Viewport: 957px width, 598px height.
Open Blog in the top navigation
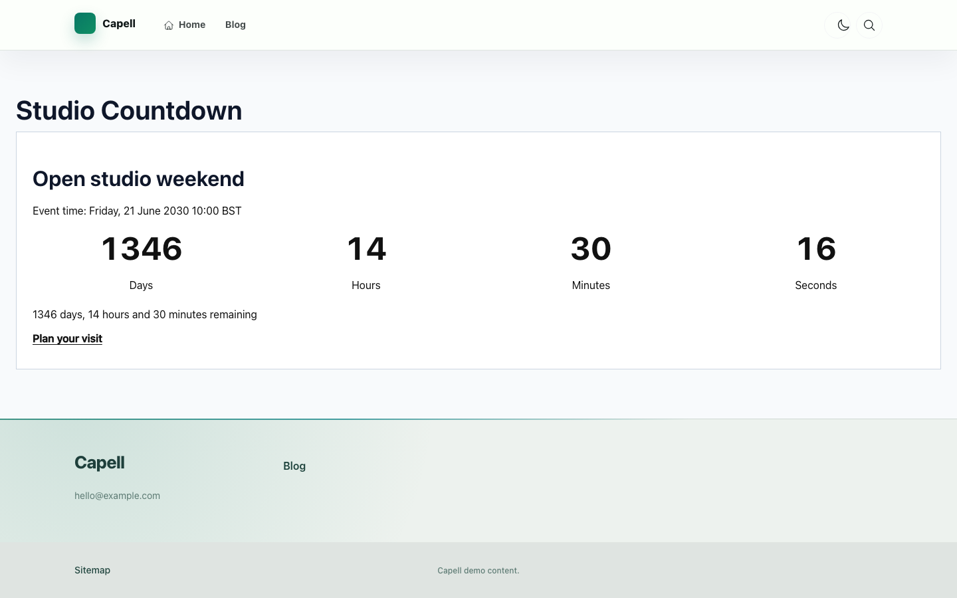point(235,25)
